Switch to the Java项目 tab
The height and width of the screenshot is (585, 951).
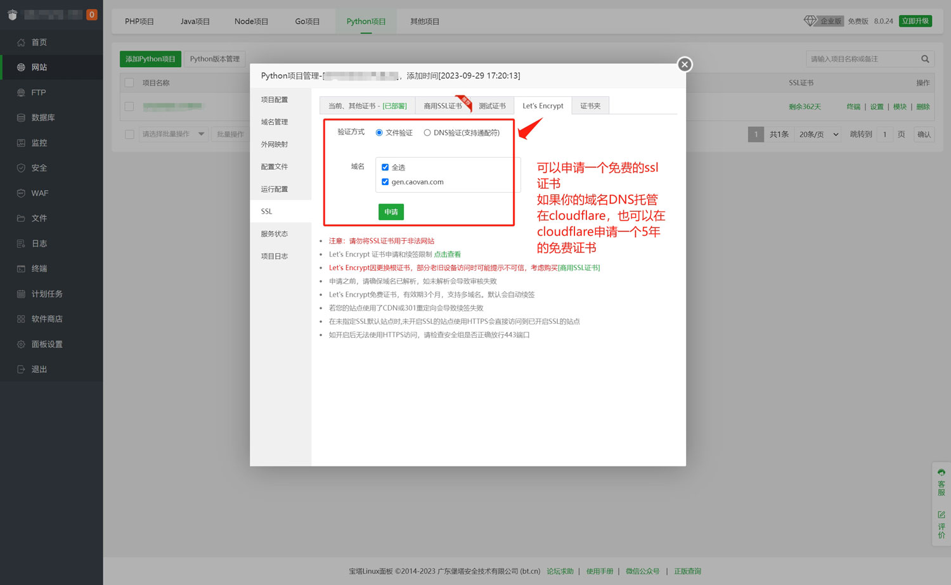[x=195, y=21]
